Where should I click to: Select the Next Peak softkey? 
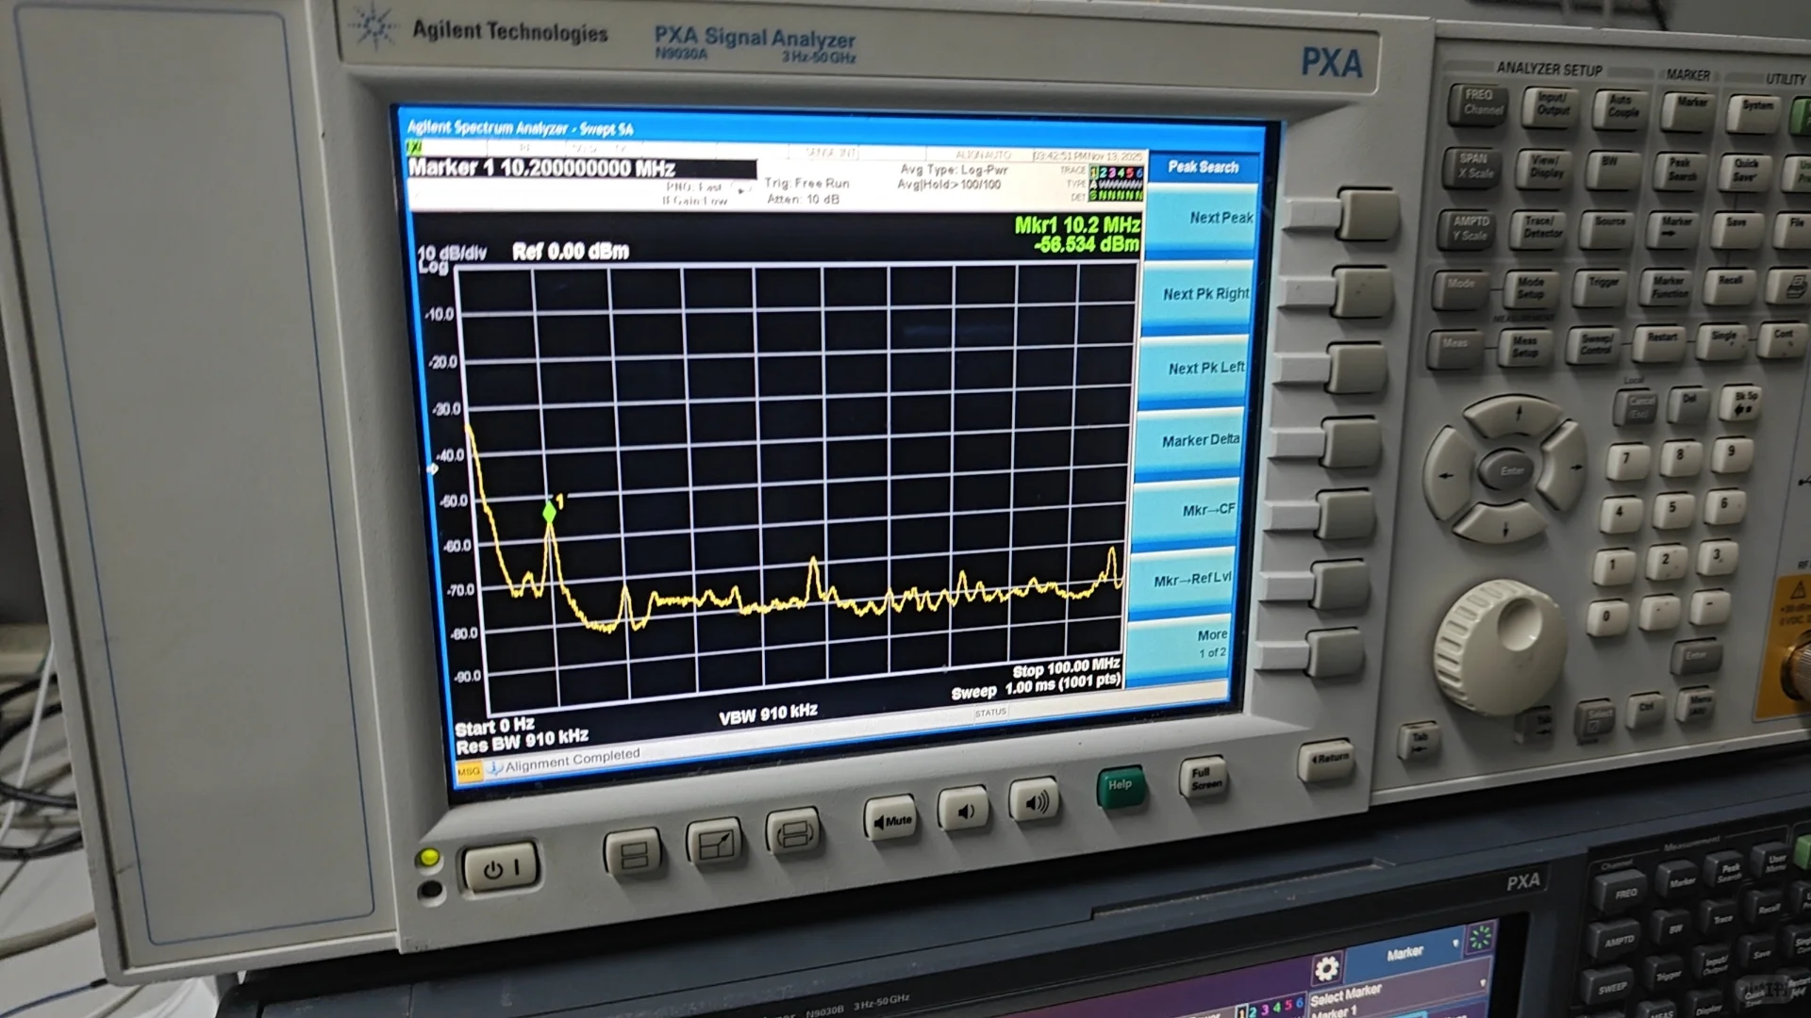coord(1201,221)
